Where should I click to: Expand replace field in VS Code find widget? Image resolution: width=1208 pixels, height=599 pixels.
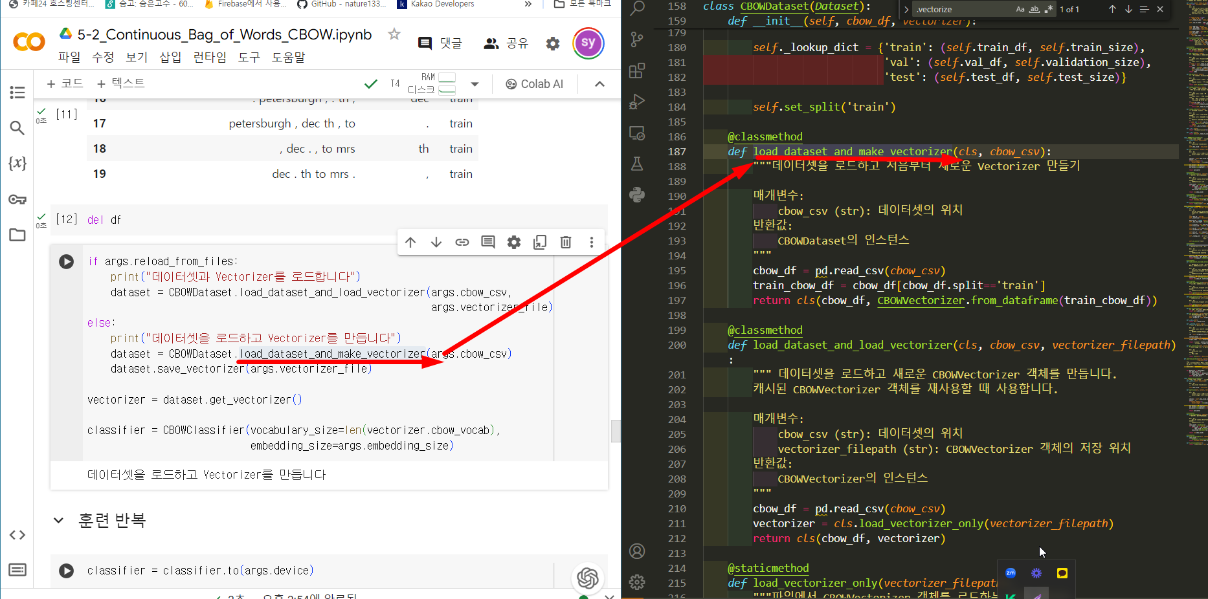tap(906, 10)
